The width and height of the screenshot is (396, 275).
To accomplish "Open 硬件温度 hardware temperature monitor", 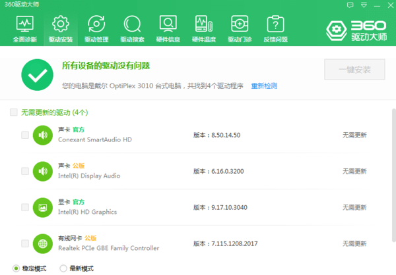I will (x=203, y=28).
